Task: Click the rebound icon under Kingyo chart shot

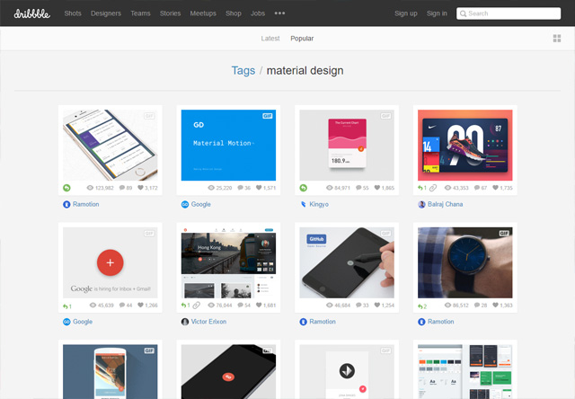Action: pos(304,188)
